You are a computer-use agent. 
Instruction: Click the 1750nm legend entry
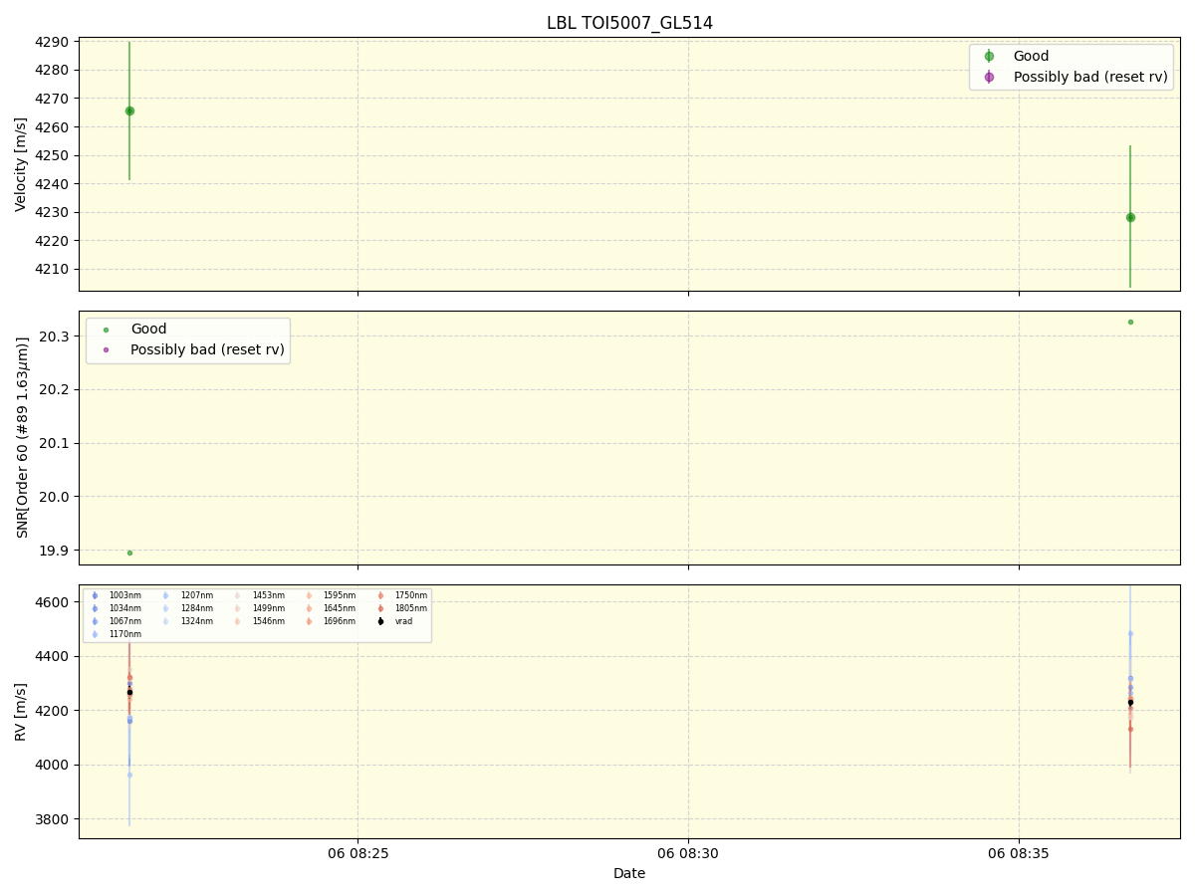point(401,595)
